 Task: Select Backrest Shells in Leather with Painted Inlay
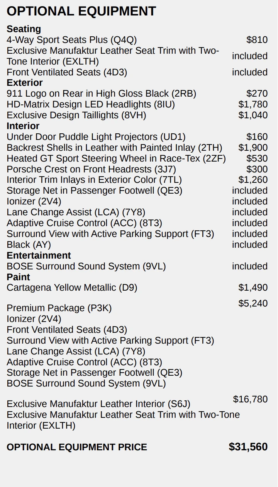point(114,148)
